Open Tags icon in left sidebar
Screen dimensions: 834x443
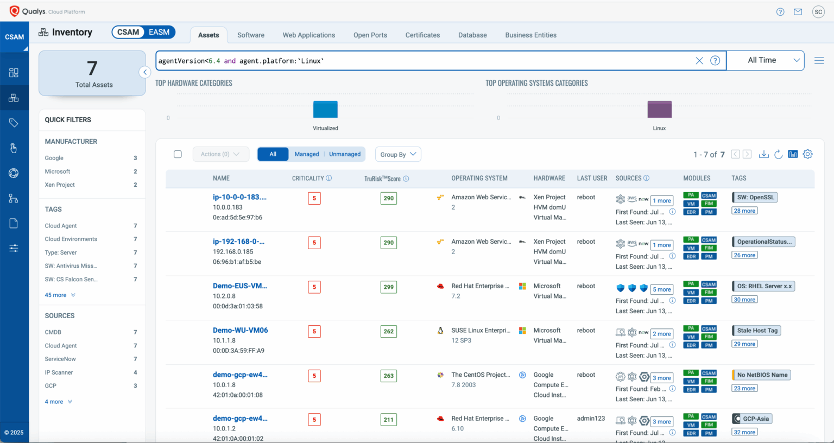(x=14, y=123)
